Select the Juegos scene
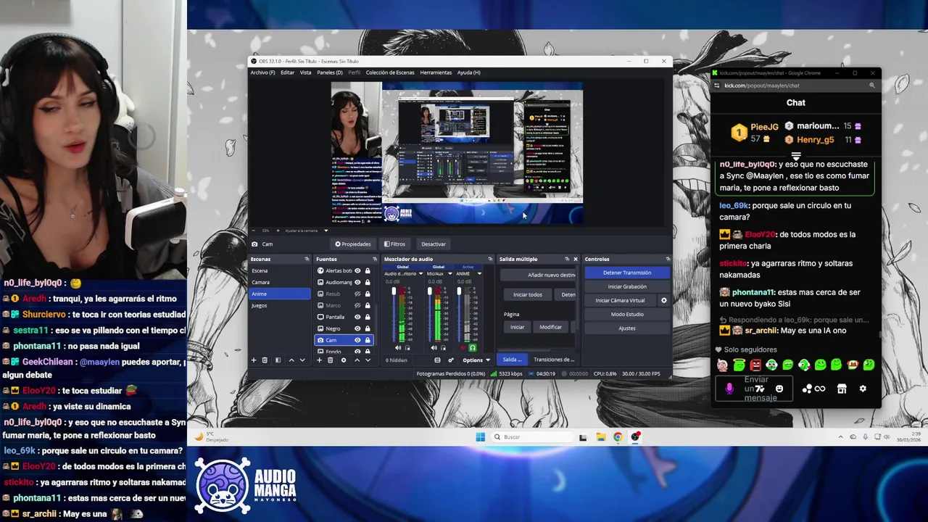The image size is (928, 522). coord(279,305)
